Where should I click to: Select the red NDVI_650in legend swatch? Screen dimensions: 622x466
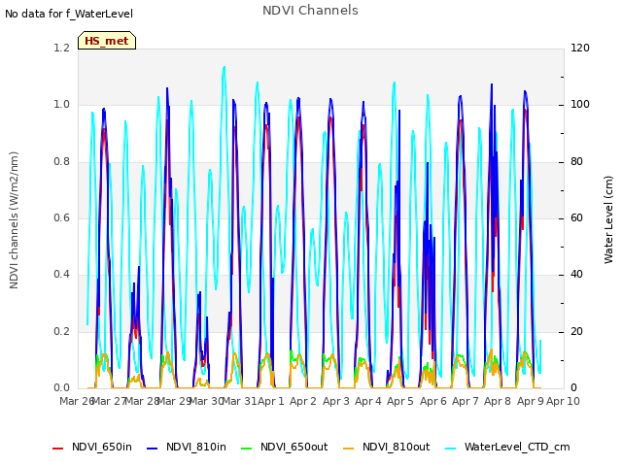pyautogui.click(x=58, y=449)
